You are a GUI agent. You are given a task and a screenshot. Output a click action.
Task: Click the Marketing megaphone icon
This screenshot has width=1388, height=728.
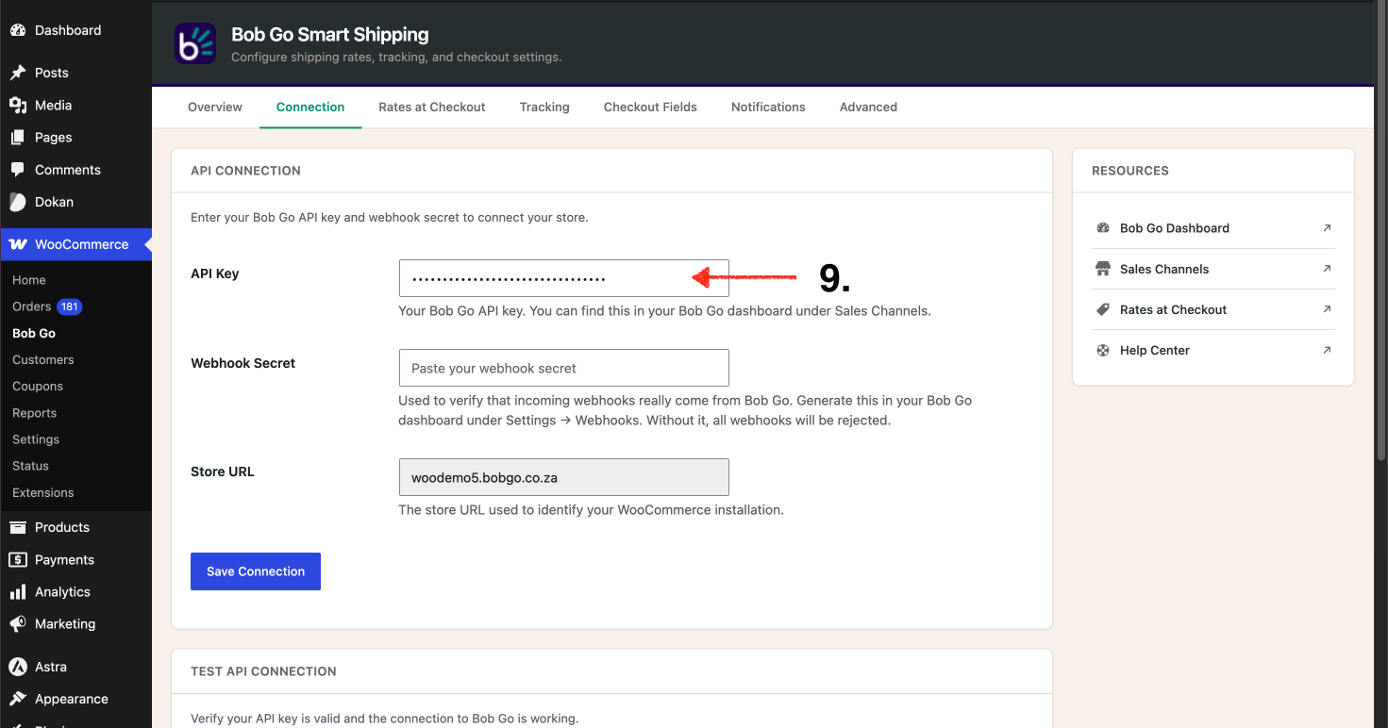click(x=17, y=624)
